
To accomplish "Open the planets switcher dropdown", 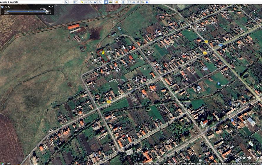I will pos(117,2).
